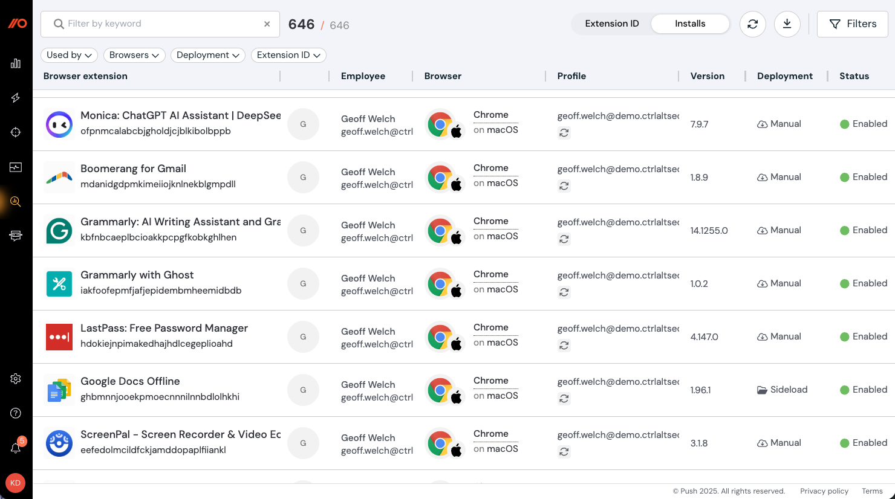Click the red LastPass extension icon

point(59,337)
